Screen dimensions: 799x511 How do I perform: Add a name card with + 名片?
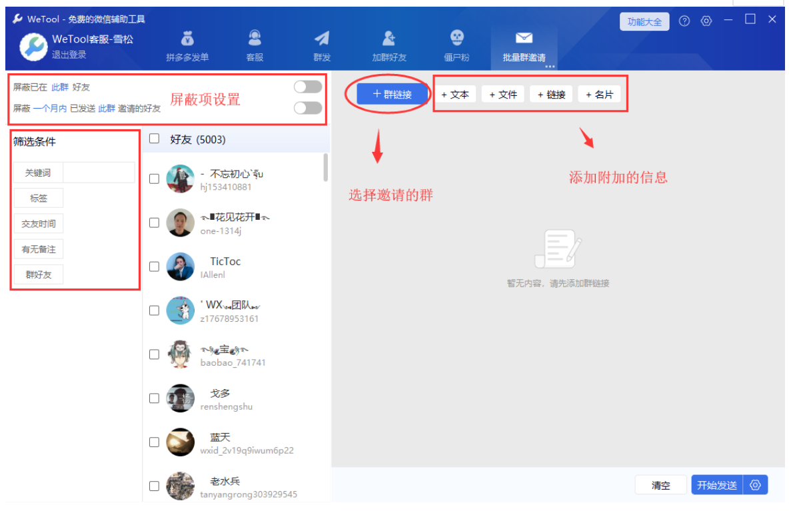coord(599,94)
